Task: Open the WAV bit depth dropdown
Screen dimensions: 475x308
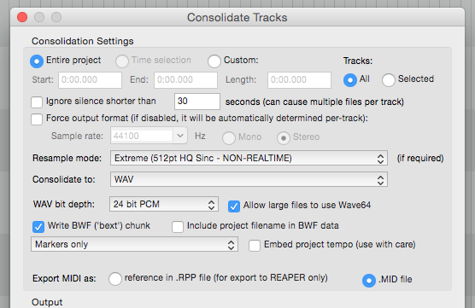Action: (163, 204)
